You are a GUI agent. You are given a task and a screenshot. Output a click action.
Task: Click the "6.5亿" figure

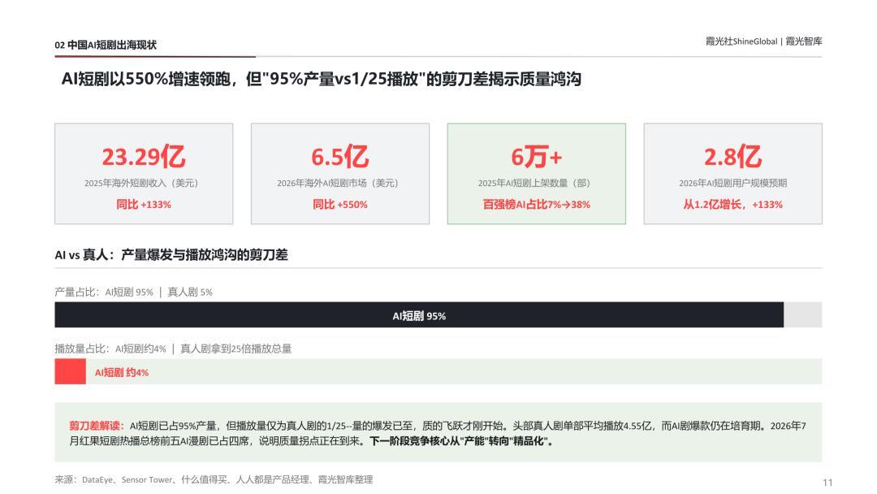[x=340, y=156]
